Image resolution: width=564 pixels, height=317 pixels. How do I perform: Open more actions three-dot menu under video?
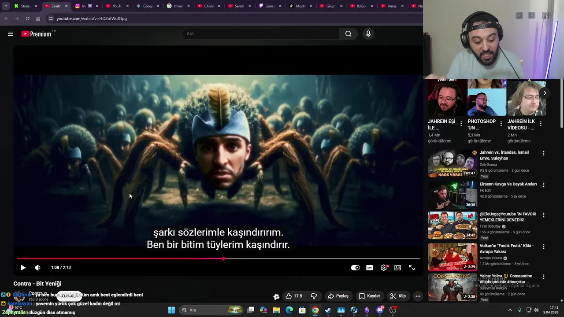pyautogui.click(x=418, y=296)
